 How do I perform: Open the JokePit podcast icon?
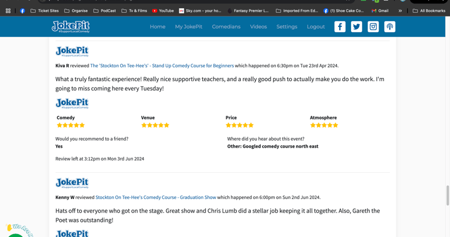click(390, 27)
